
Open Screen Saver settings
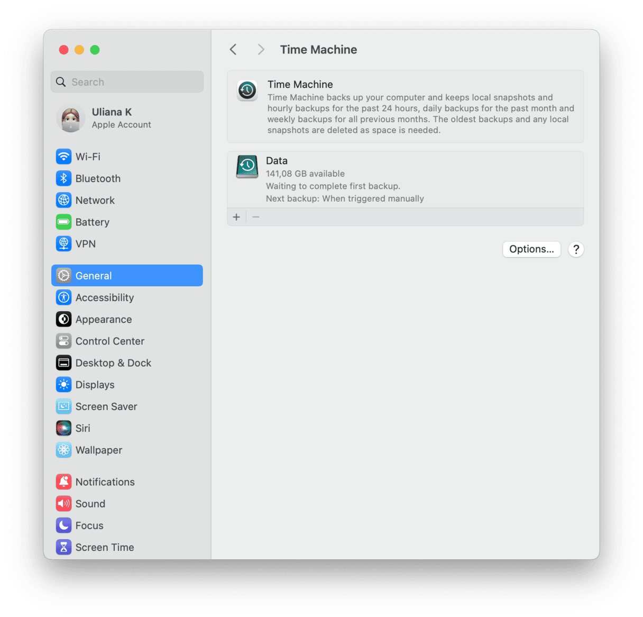pos(127,406)
